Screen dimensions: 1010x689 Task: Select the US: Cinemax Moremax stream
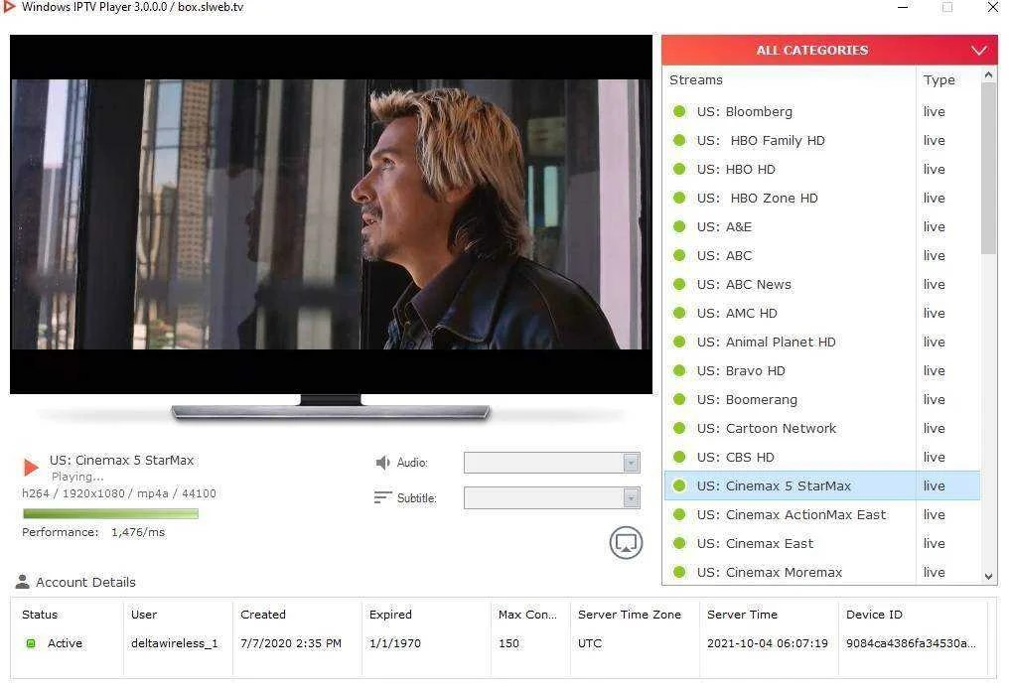click(822, 572)
